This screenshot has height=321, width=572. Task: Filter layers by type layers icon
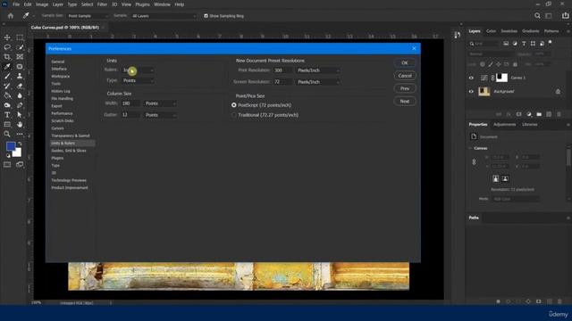[x=524, y=44]
